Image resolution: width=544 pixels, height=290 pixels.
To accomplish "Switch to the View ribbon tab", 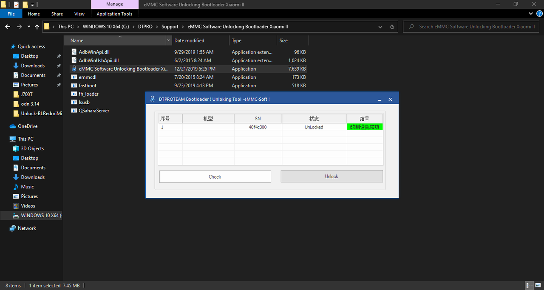I will coord(79,14).
